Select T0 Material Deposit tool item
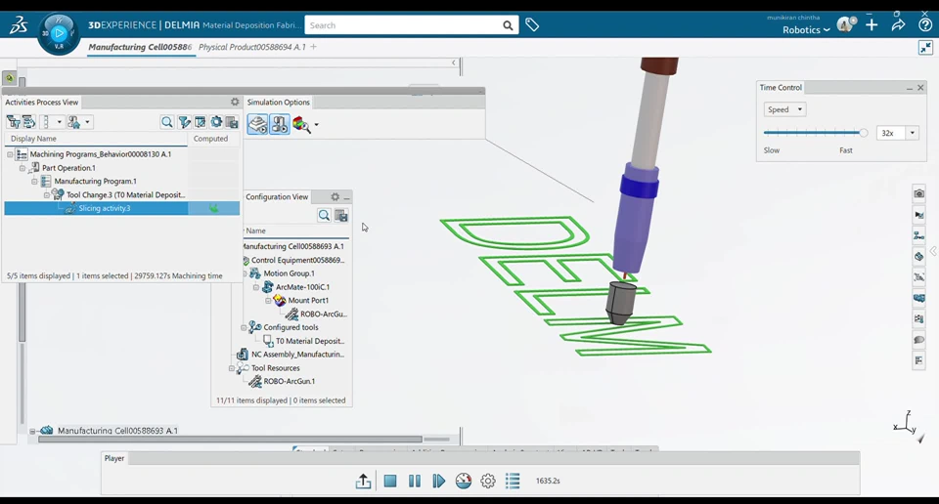This screenshot has width=939, height=504. 310,342
